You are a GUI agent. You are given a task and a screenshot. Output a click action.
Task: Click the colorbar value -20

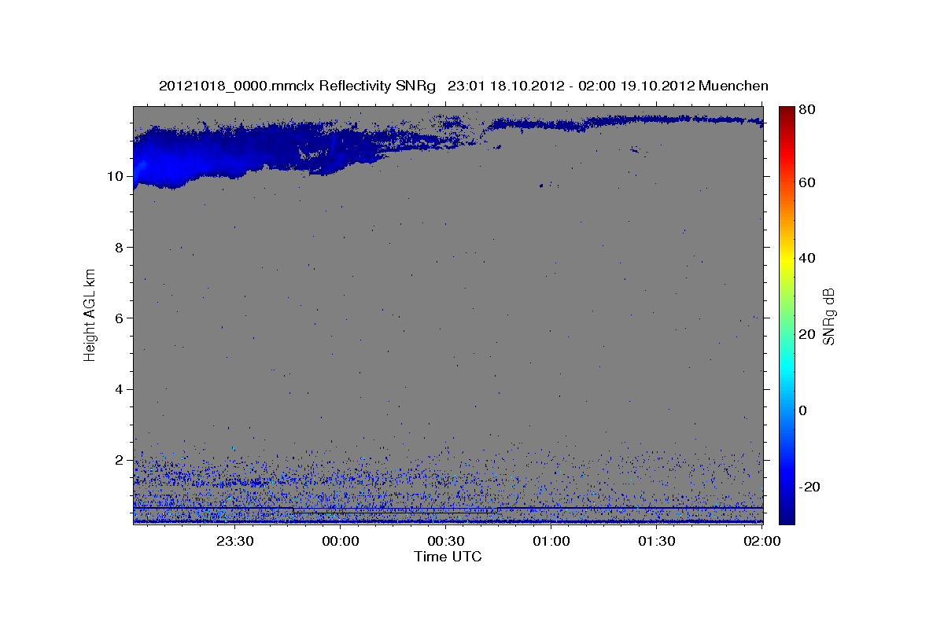click(810, 487)
